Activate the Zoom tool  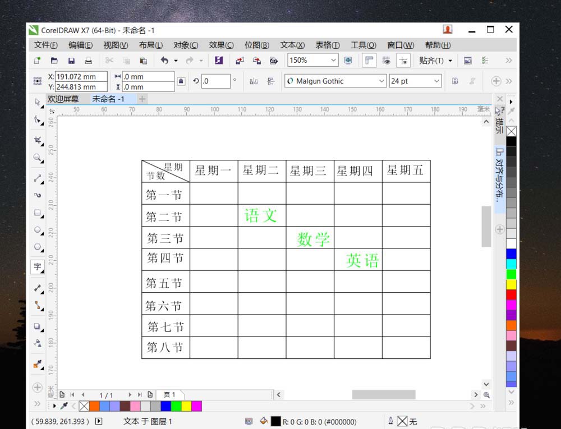(37, 158)
